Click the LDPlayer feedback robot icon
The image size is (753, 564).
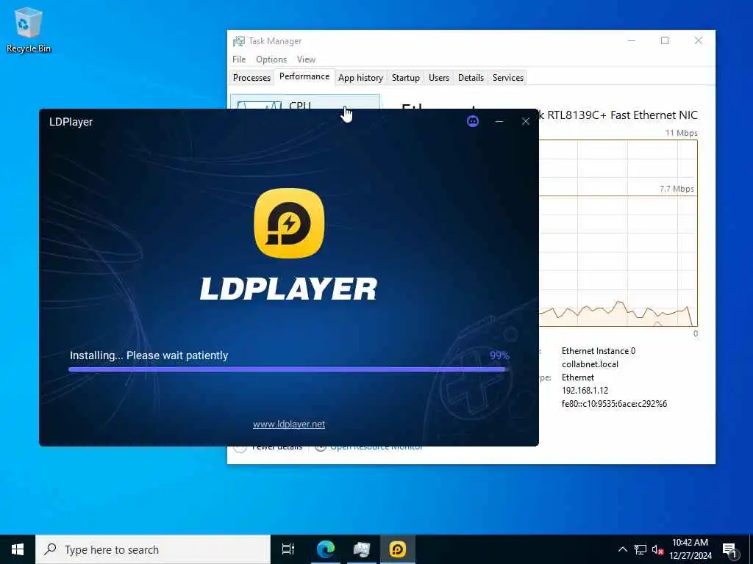click(473, 121)
